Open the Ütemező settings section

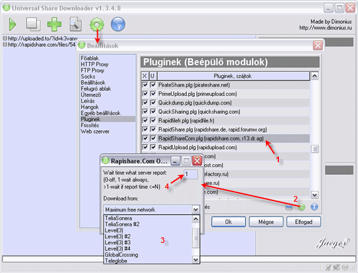click(x=91, y=95)
